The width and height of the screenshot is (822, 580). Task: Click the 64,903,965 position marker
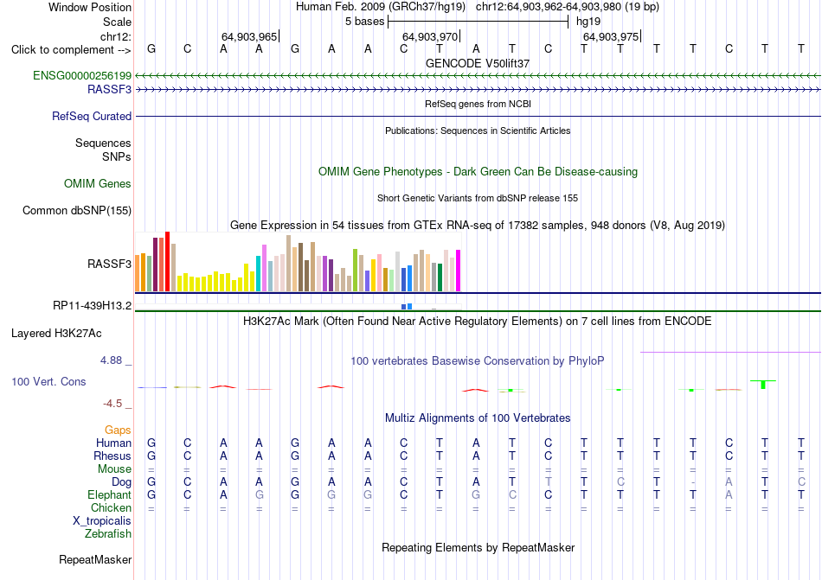(x=249, y=36)
